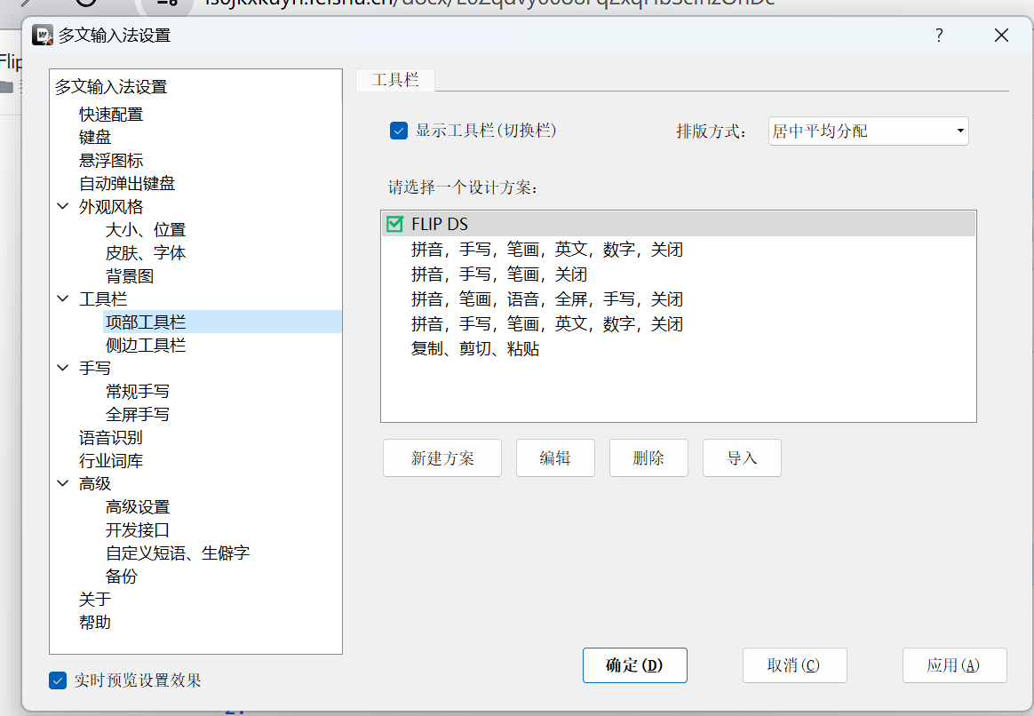Select the 外观风格 tree item
The image size is (1034, 716).
coord(111,207)
